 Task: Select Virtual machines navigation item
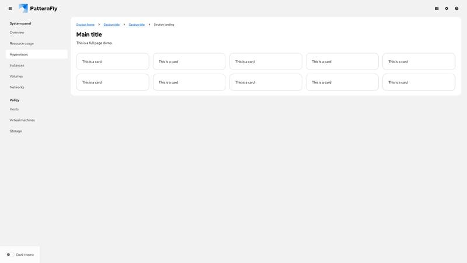(x=22, y=120)
